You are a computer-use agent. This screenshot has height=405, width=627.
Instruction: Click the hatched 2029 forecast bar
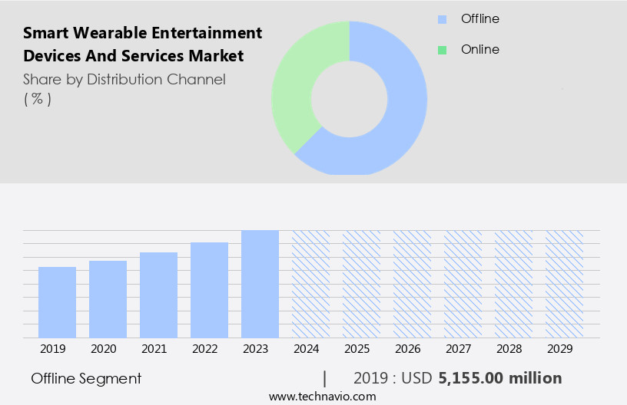(564, 284)
